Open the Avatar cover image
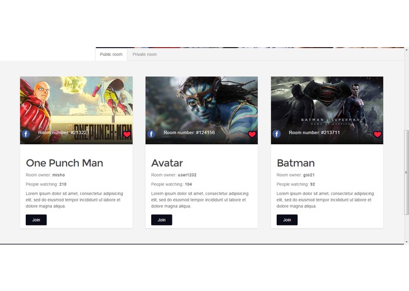Screen dimensions: 409x291 tap(202, 110)
